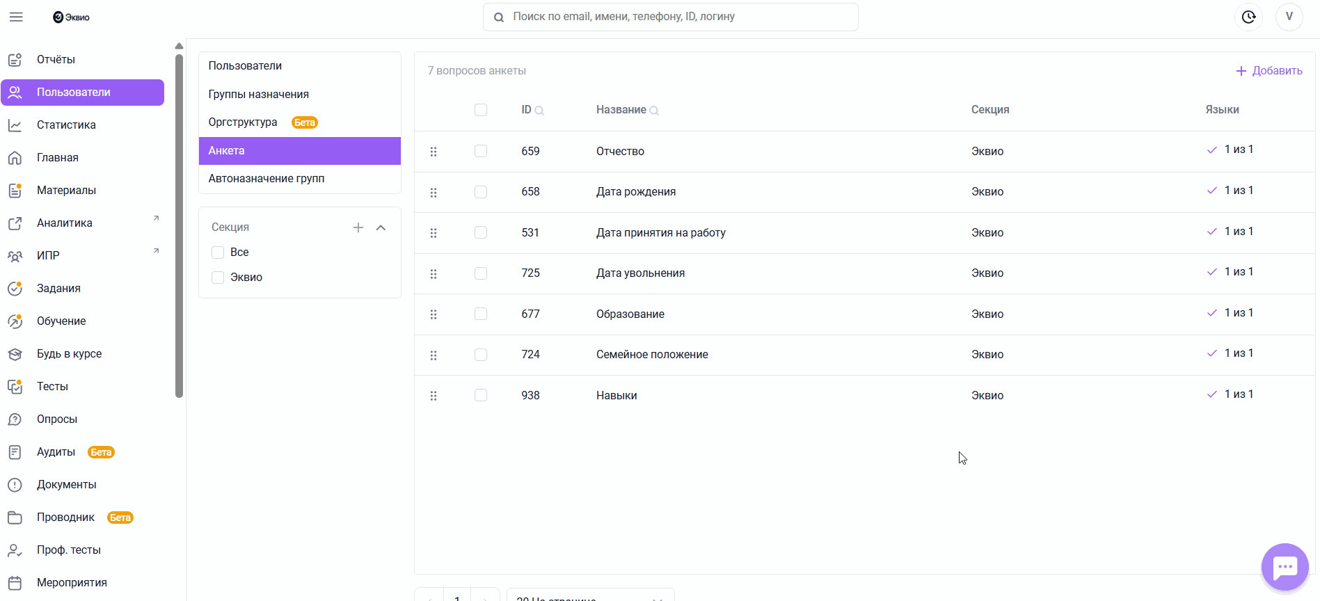1320x601 pixels.
Task: Collapse the Секция filter panel chevron
Action: point(381,227)
